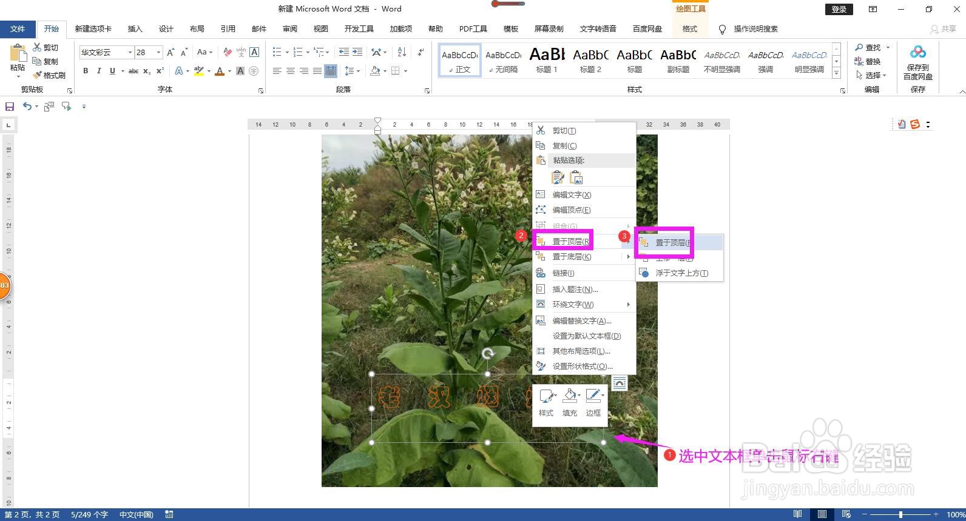
Task: Apply the 标题 1 heading style
Action: [547, 60]
